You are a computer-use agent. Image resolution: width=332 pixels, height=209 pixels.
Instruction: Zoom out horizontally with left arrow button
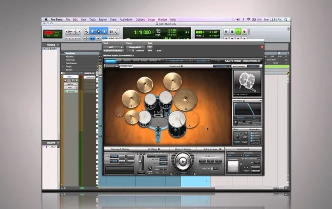tap(66, 32)
